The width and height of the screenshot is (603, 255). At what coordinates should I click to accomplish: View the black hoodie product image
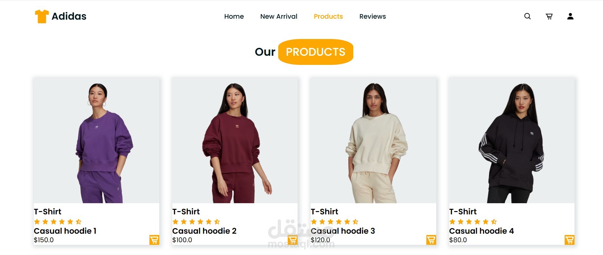click(x=512, y=140)
